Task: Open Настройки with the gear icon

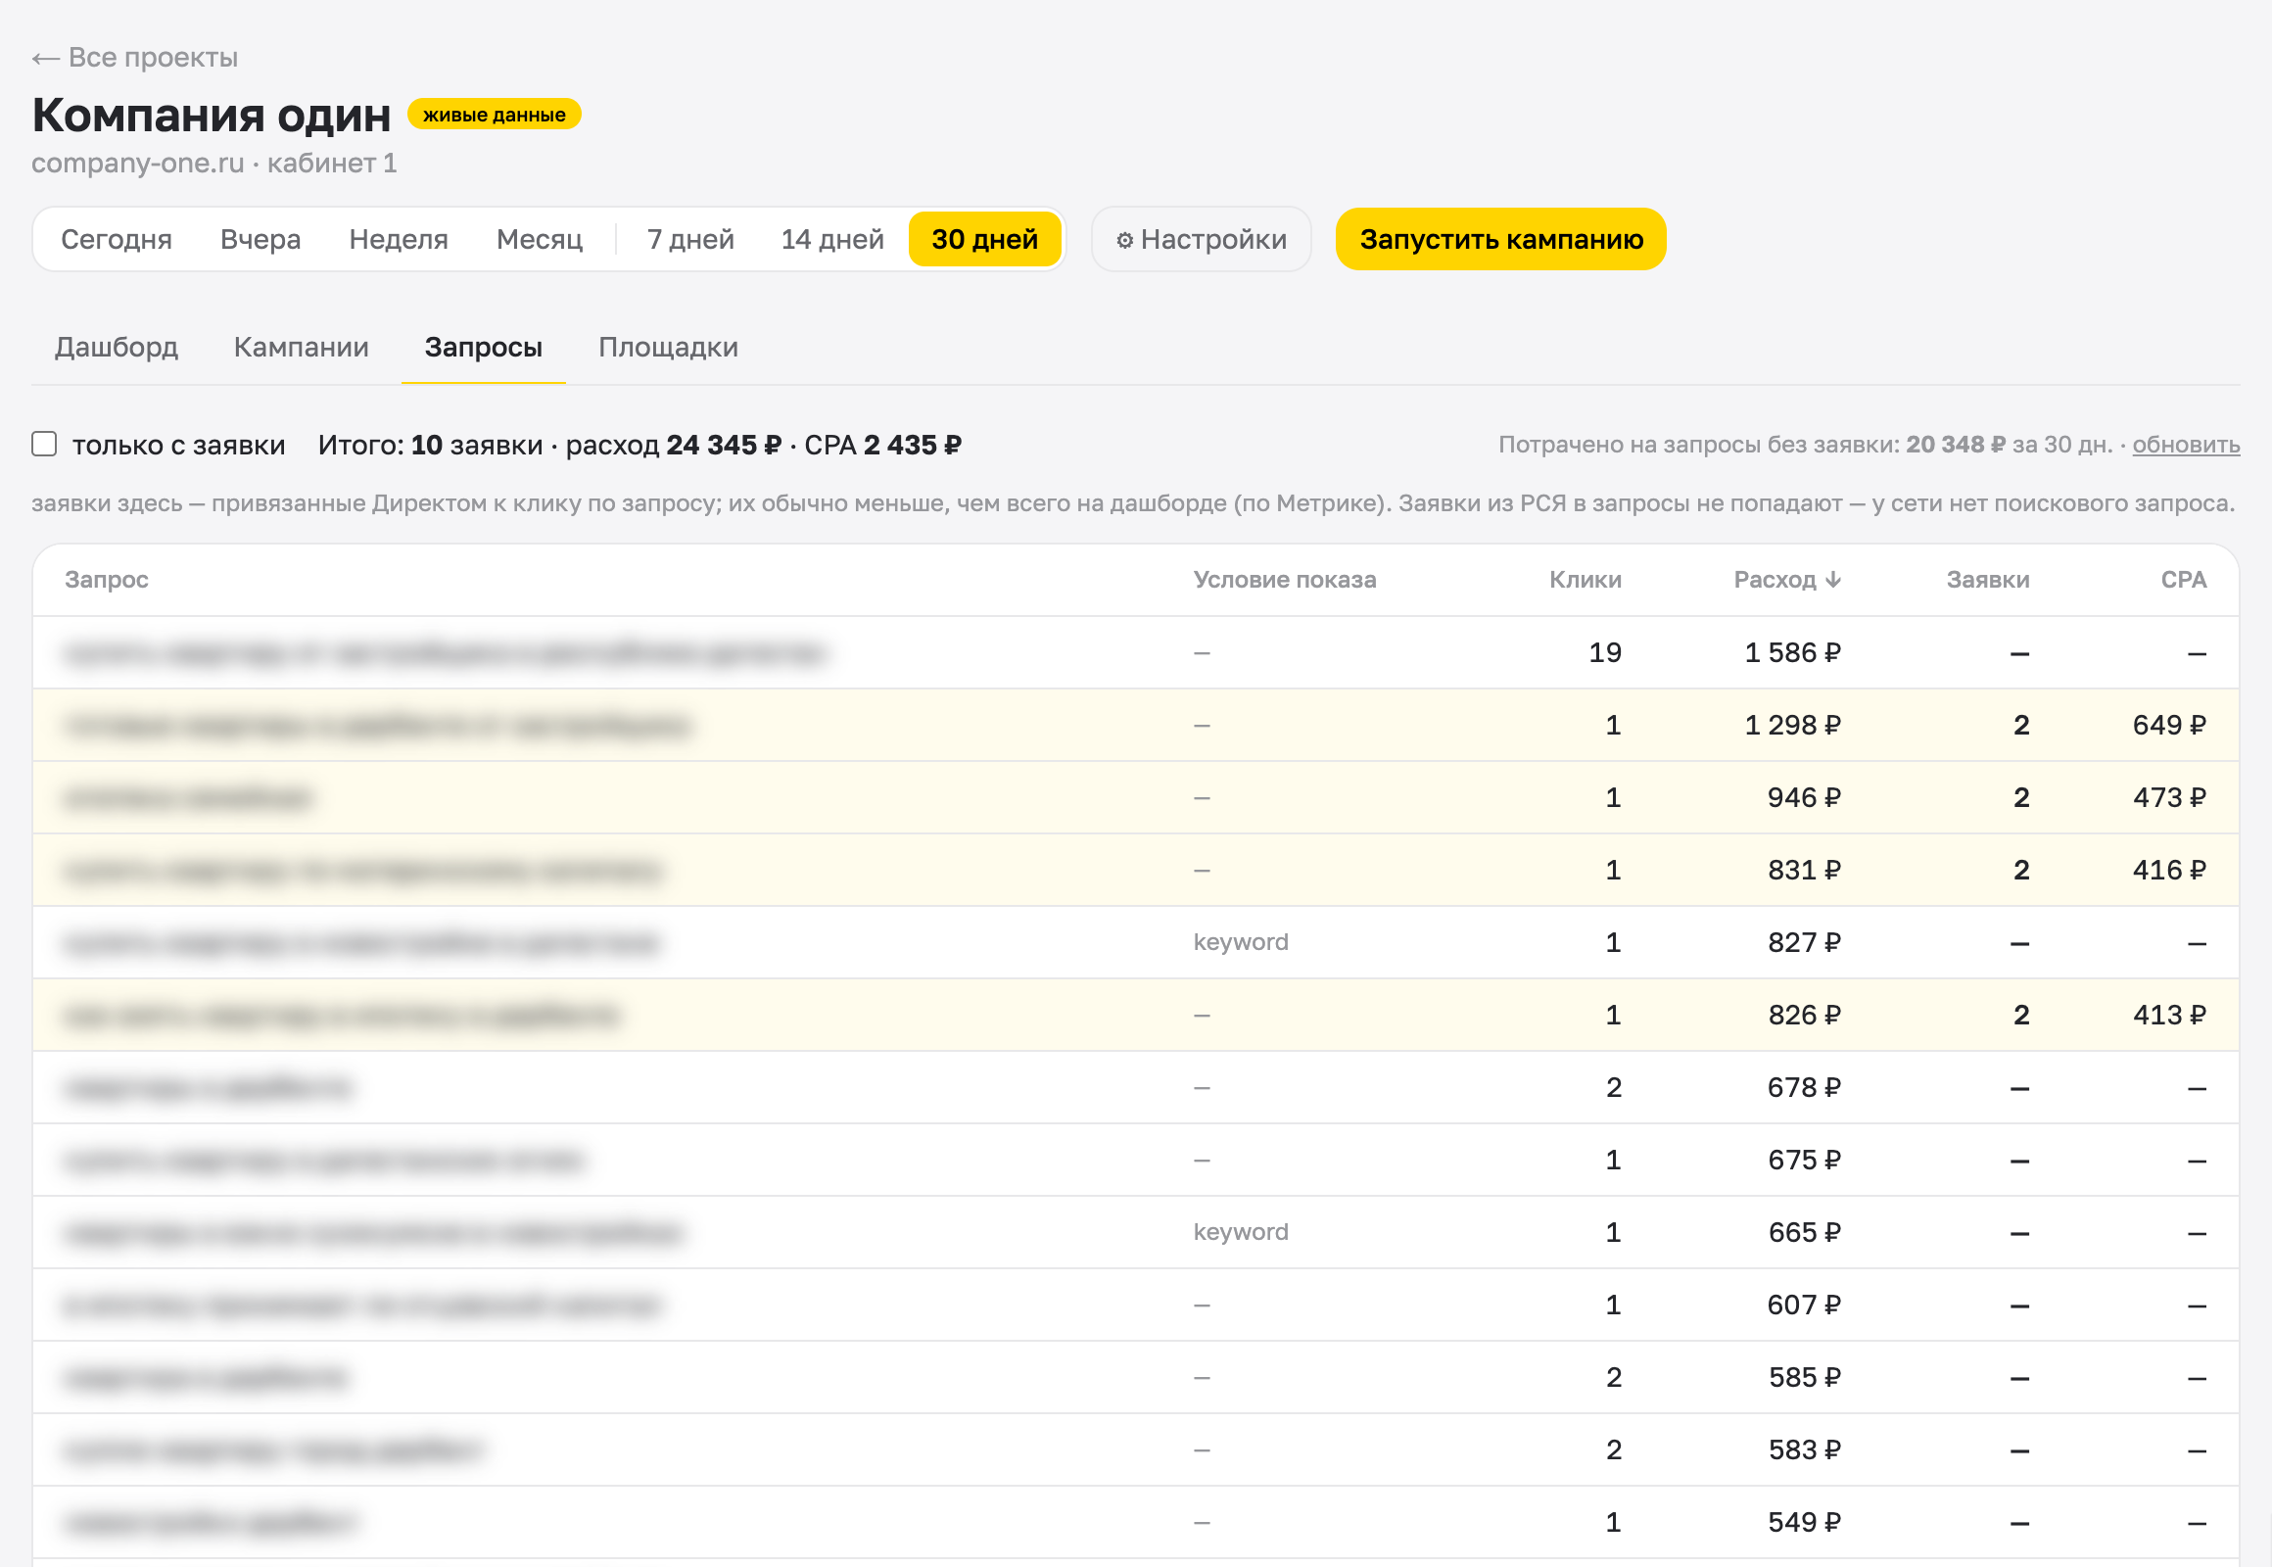Action: click(1201, 239)
